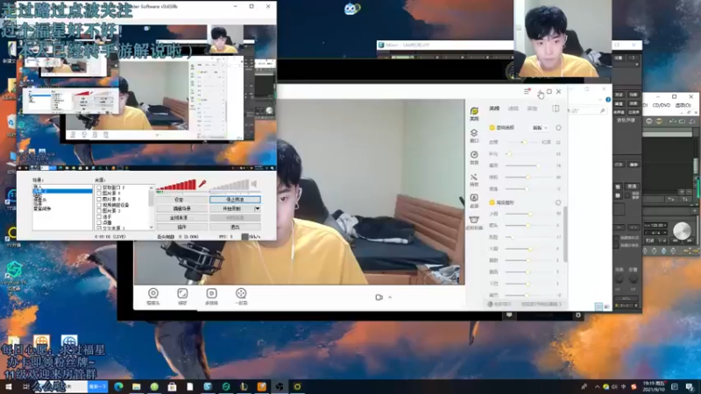Open the 特效 effects sidebar icon
This screenshot has height=394, width=701.
pyautogui.click(x=474, y=179)
